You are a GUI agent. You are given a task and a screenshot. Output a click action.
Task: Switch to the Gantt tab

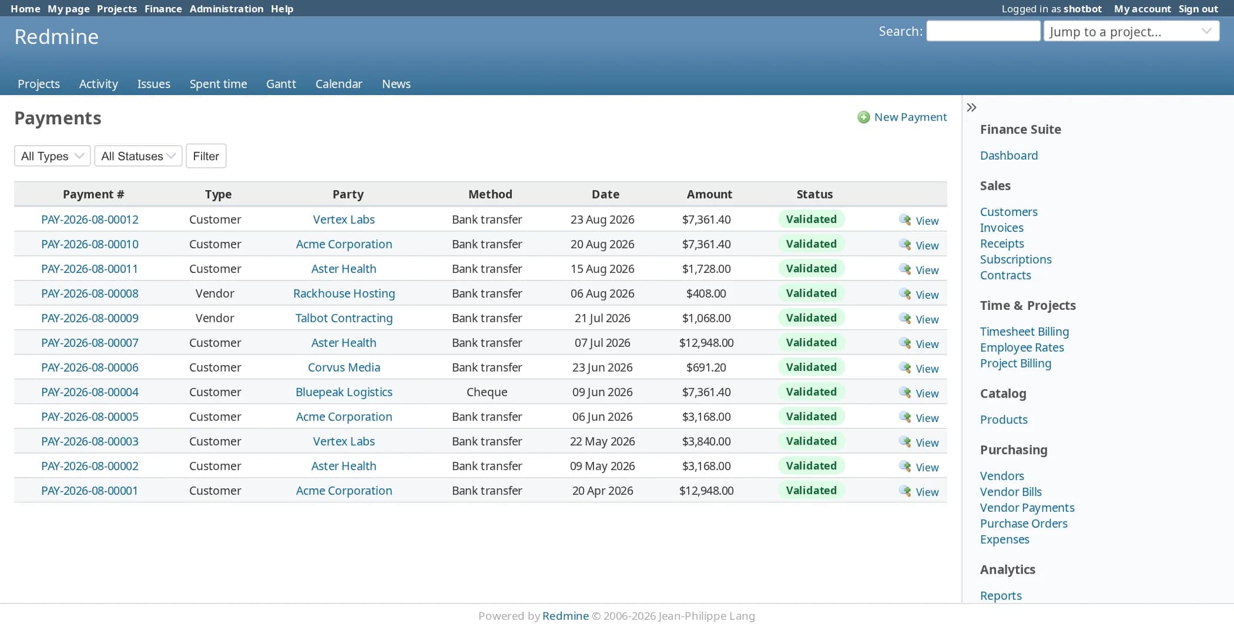pyautogui.click(x=281, y=84)
